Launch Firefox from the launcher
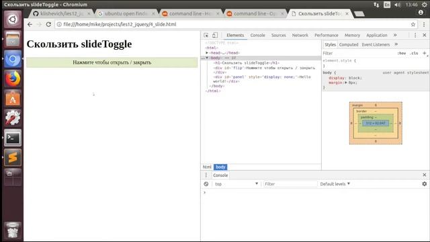430x242 pixels. (13, 79)
